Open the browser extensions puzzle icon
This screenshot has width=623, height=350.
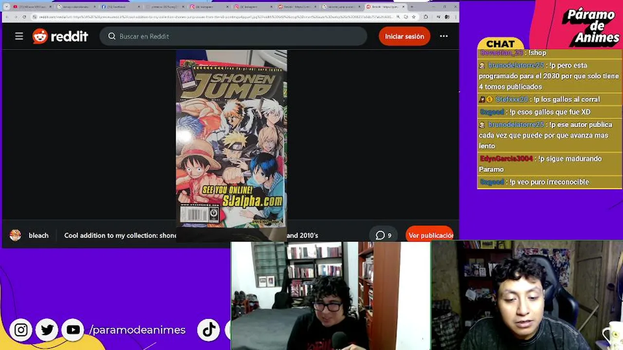[x=426, y=17]
